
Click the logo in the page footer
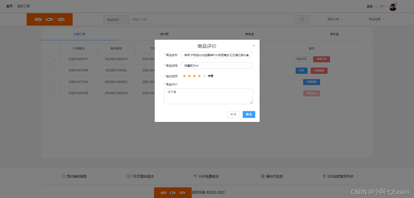(173, 192)
